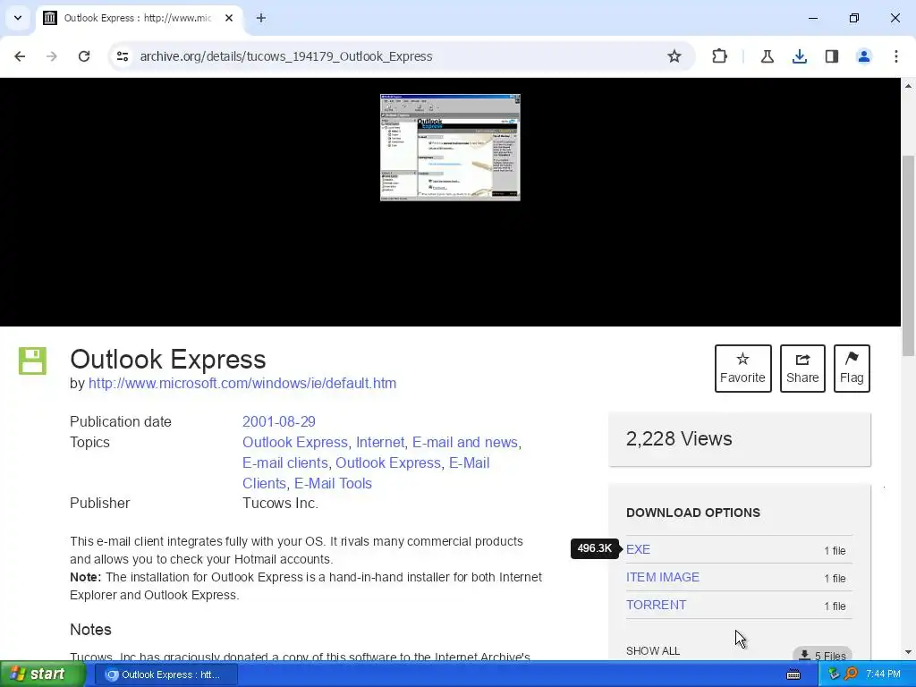Toggle the browser side panel
The image size is (916, 687).
click(831, 56)
